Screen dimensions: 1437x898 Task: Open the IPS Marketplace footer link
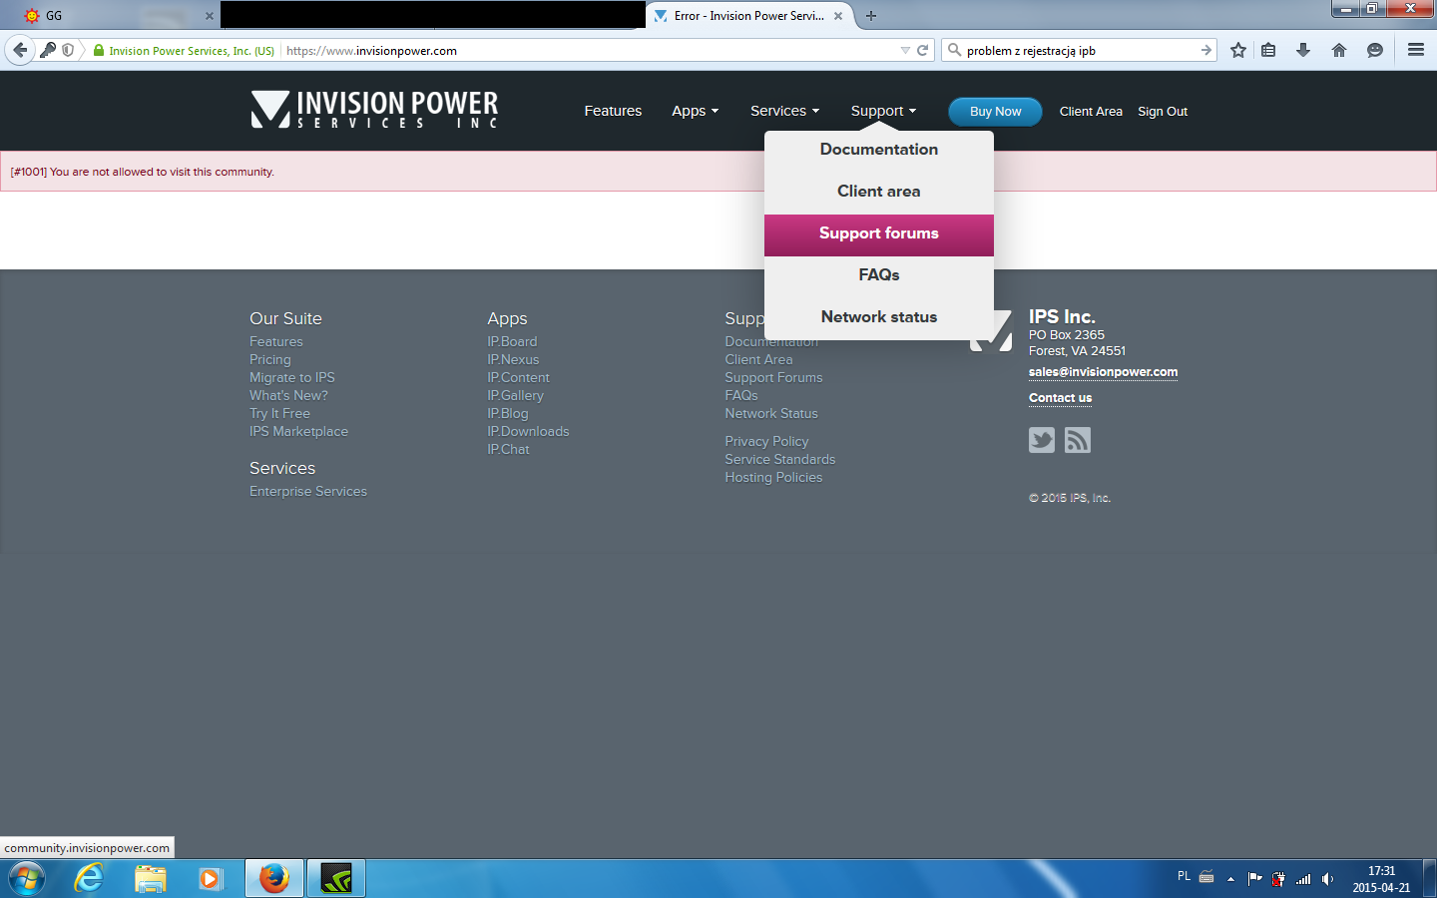pyautogui.click(x=298, y=432)
